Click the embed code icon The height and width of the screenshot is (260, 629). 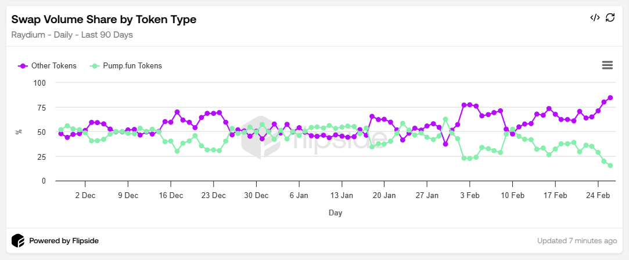point(595,17)
